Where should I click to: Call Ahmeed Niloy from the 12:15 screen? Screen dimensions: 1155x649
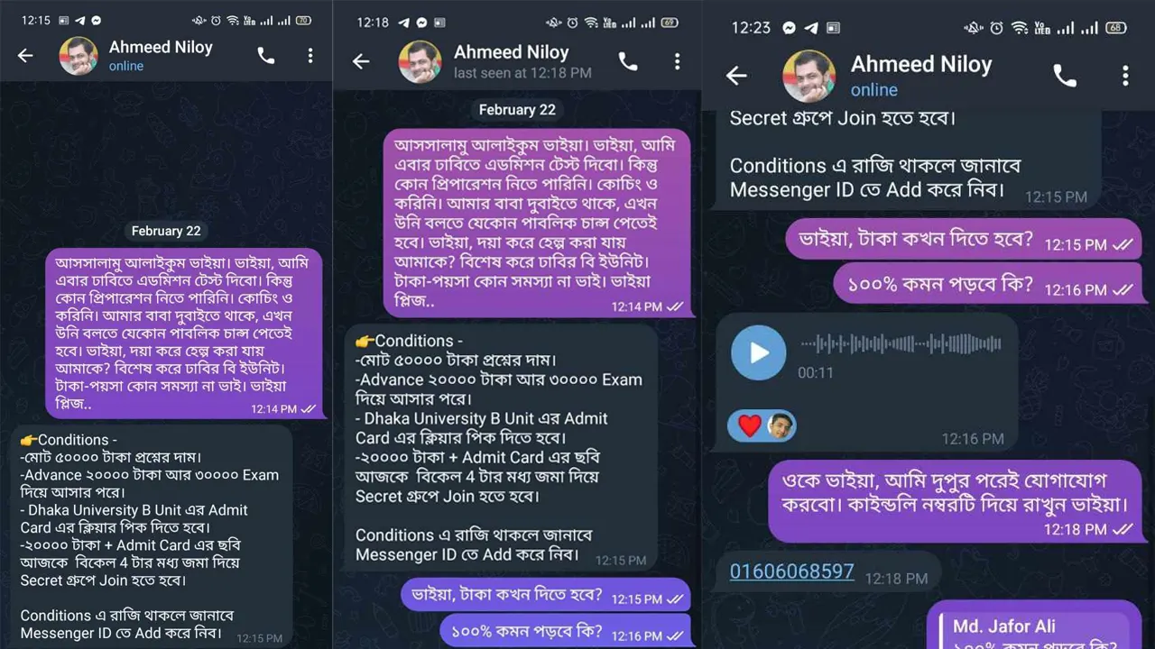coord(265,56)
